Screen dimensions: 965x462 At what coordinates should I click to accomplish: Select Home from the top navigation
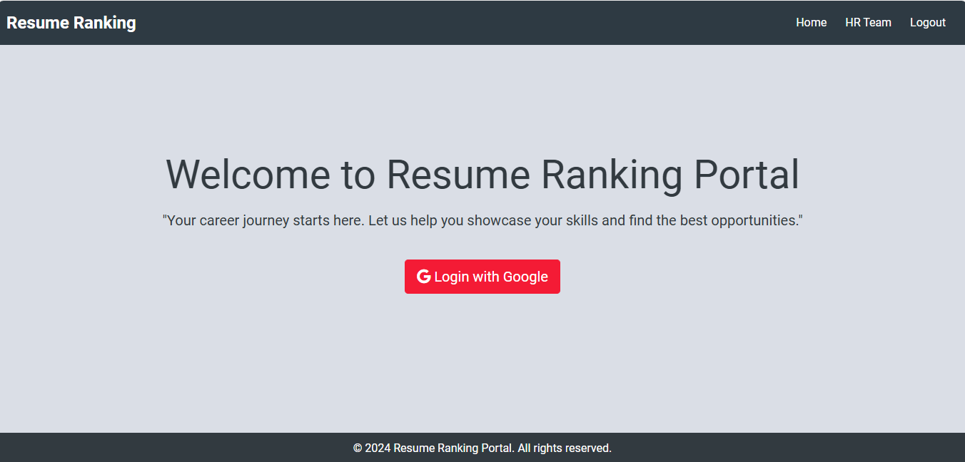[811, 22]
